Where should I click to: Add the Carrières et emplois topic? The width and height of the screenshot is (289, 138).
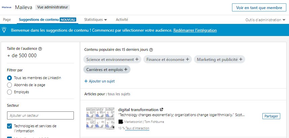click(x=107, y=70)
